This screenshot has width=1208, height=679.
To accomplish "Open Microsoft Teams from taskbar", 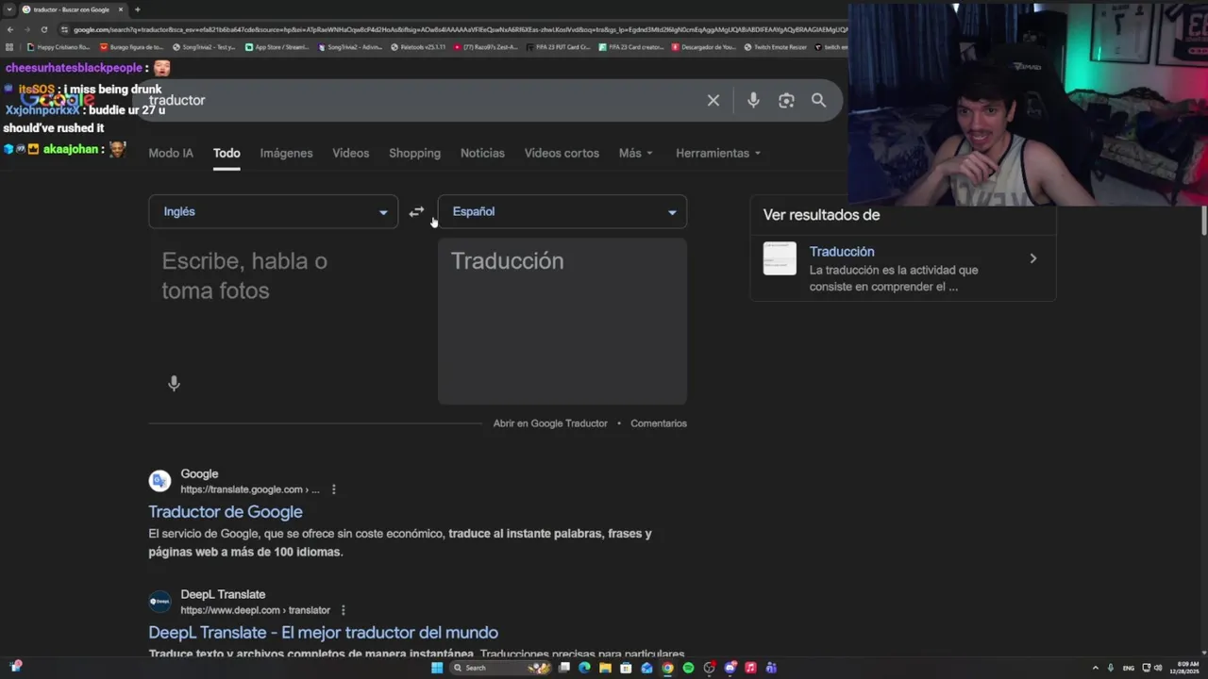I will coord(771,668).
